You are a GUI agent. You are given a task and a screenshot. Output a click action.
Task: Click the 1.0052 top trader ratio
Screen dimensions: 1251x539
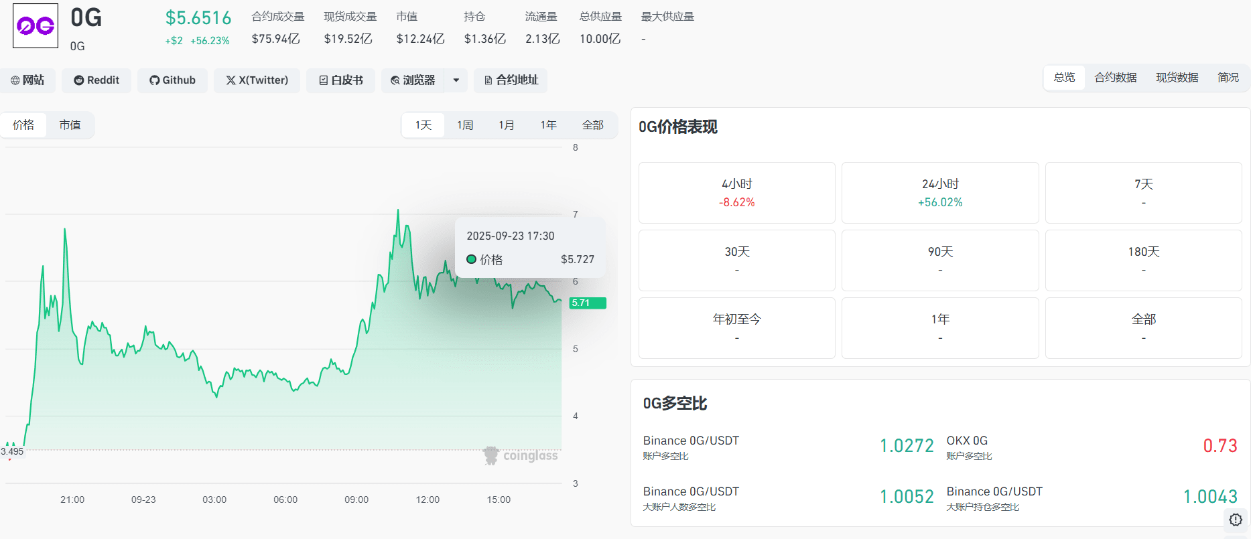pos(907,497)
